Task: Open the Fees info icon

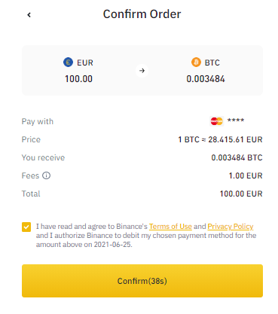Action: tap(46, 175)
